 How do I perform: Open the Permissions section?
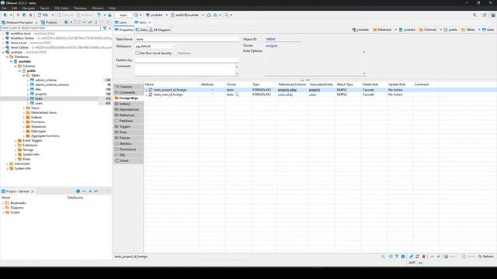pyautogui.click(x=128, y=150)
